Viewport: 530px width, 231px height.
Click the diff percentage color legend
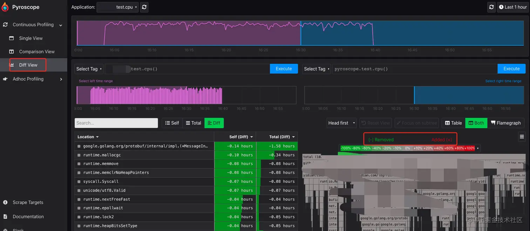[x=408, y=148]
